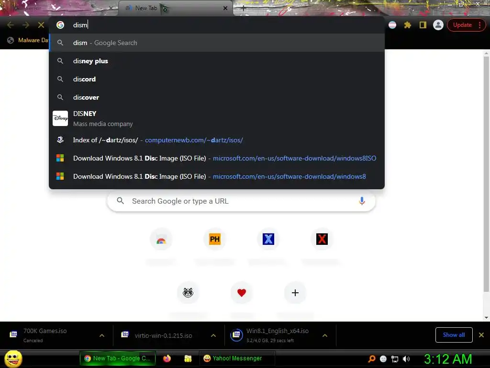Click the 'Search Google or type a URL' box
Screen dimensions: 490x368
click(x=241, y=201)
